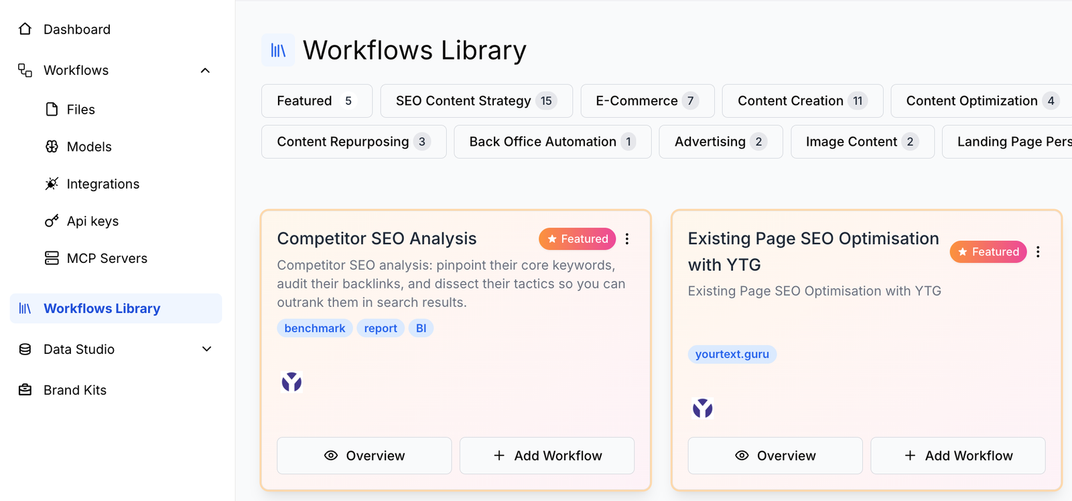
Task: Click the BI tag
Action: 421,328
